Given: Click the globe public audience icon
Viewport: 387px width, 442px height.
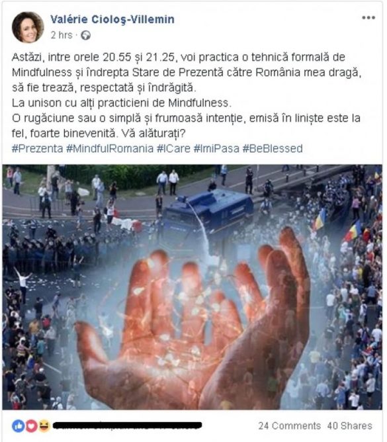Looking at the screenshot, I should pos(86,36).
